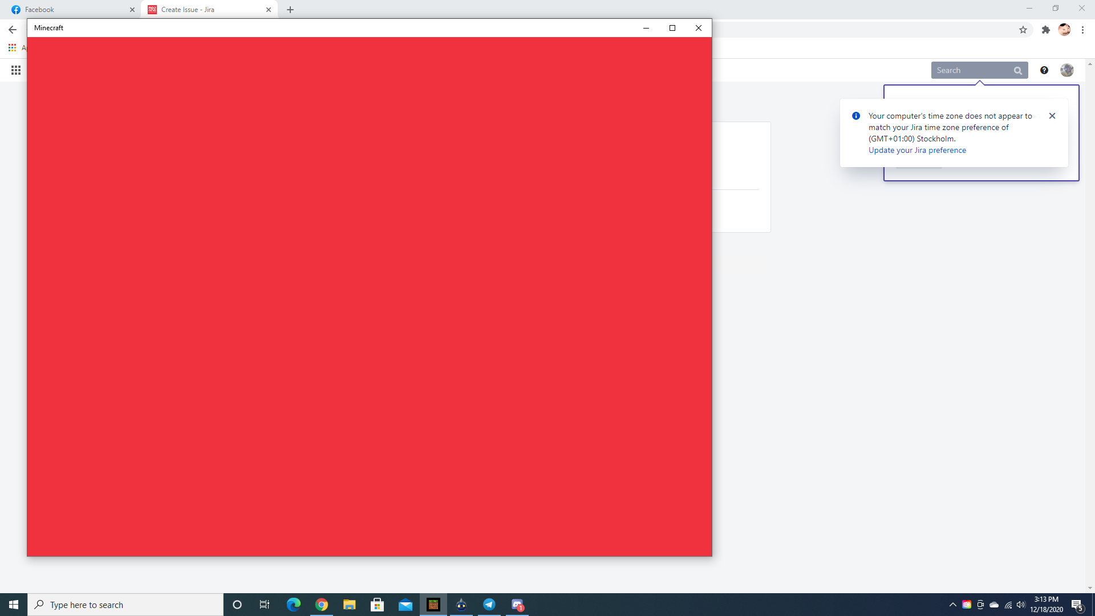Click the Update your Jira preference link
The height and width of the screenshot is (616, 1095).
coord(917,150)
